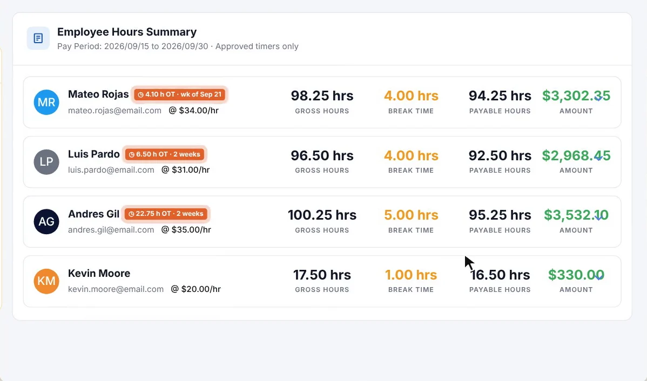Click the '16.50 hrs' payable hours value

pos(500,275)
